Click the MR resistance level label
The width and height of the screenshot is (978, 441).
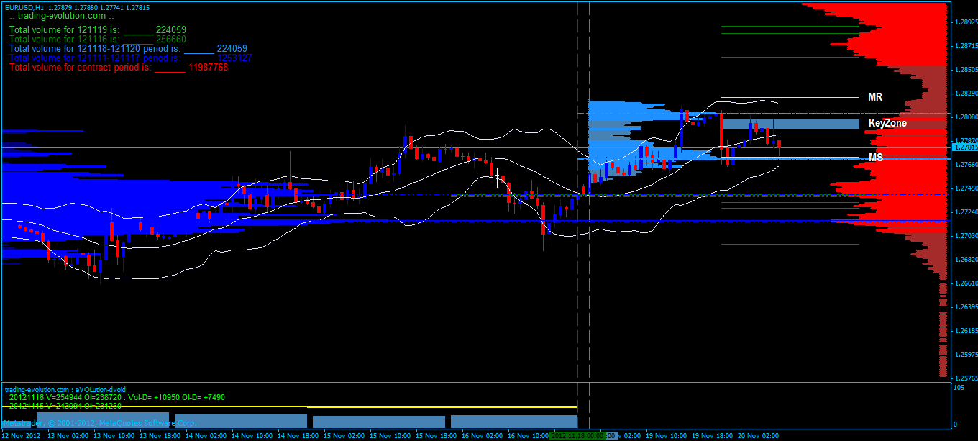tap(874, 96)
